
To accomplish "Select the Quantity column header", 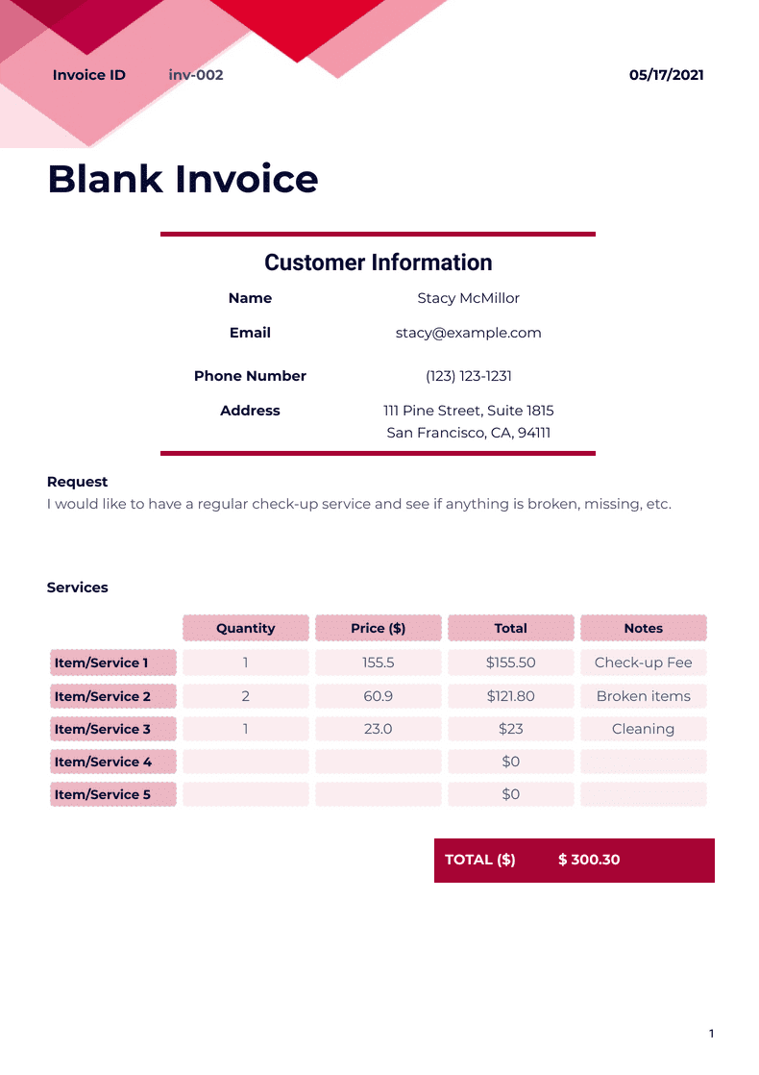I will [246, 628].
